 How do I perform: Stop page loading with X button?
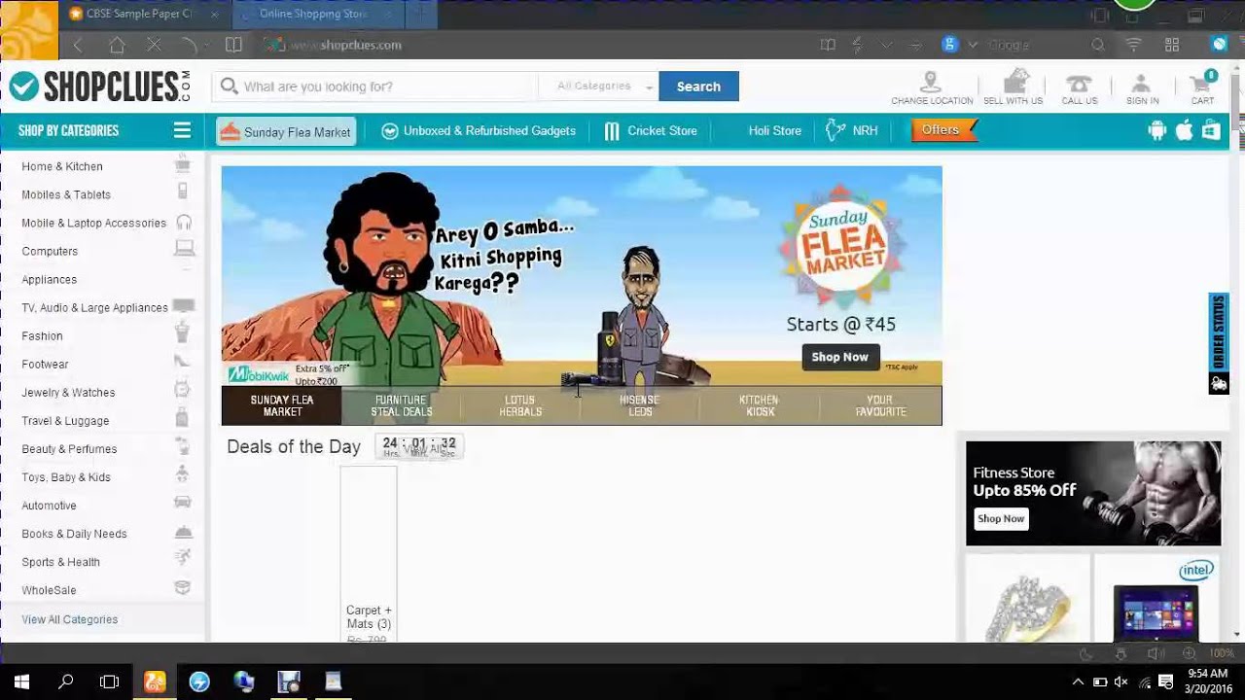pyautogui.click(x=154, y=45)
